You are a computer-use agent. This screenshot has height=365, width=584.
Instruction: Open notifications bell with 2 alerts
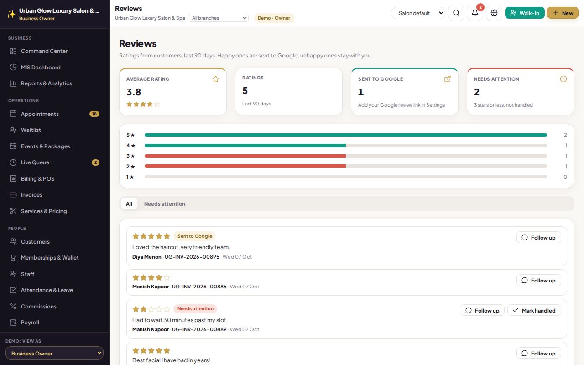(x=475, y=13)
